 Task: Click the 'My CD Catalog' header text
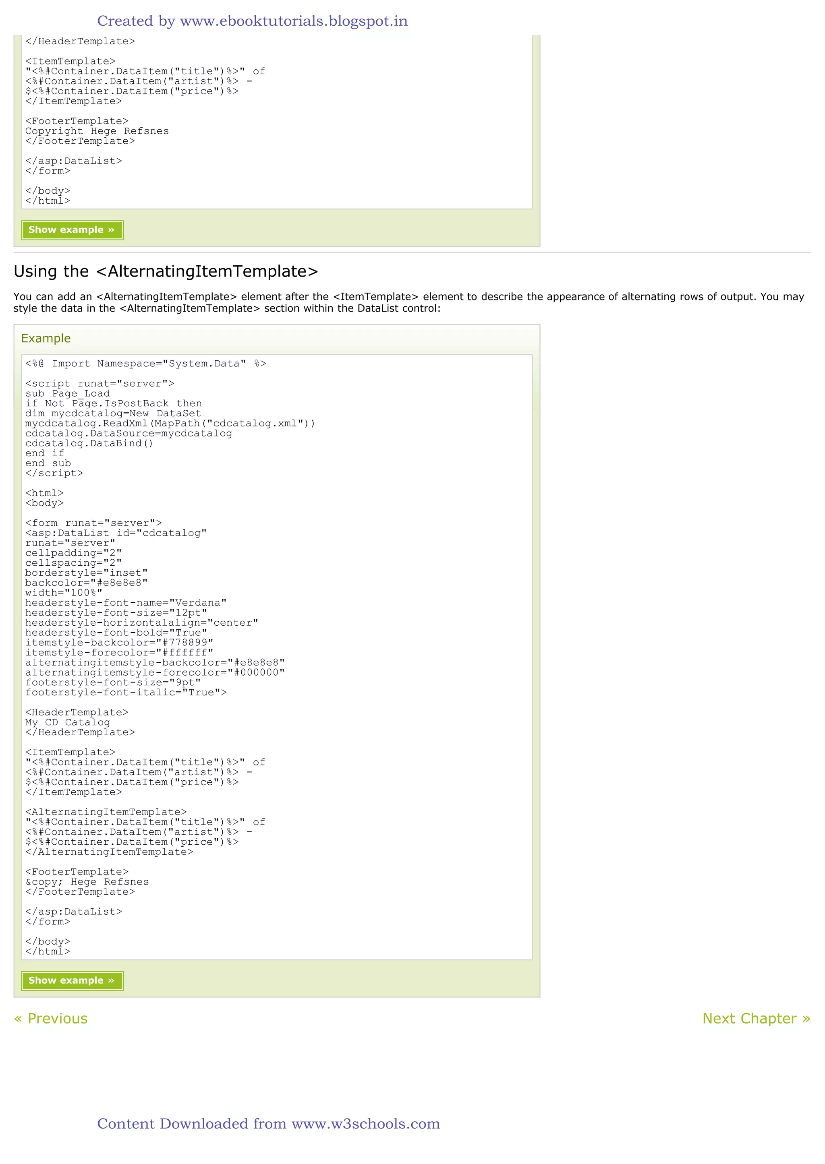pos(68,722)
